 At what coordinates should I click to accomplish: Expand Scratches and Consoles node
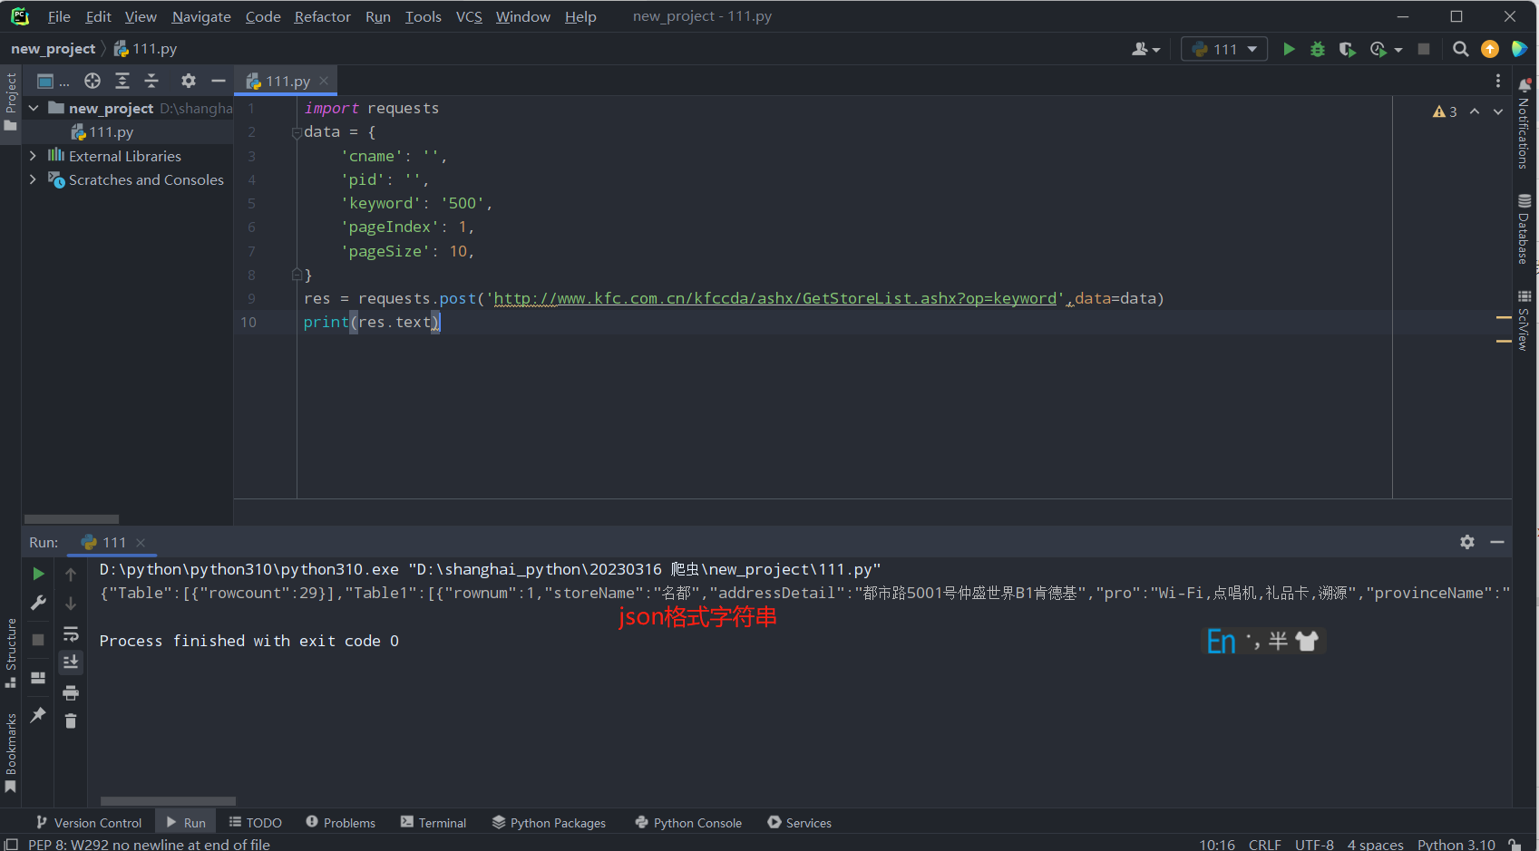tap(34, 179)
